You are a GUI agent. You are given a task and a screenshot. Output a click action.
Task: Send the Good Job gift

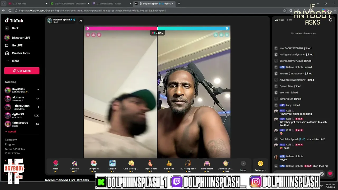coord(169,166)
